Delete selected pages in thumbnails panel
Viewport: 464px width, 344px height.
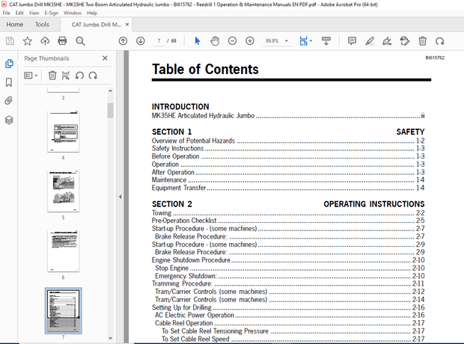[52, 76]
